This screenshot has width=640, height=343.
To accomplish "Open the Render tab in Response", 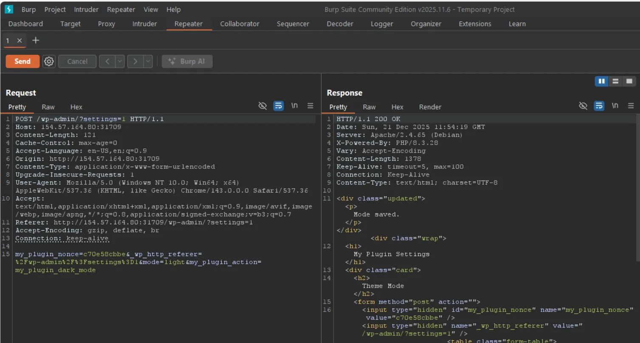I will click(430, 107).
